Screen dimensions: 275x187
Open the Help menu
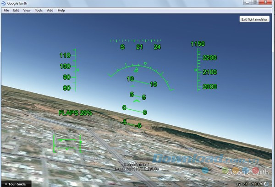(61, 10)
